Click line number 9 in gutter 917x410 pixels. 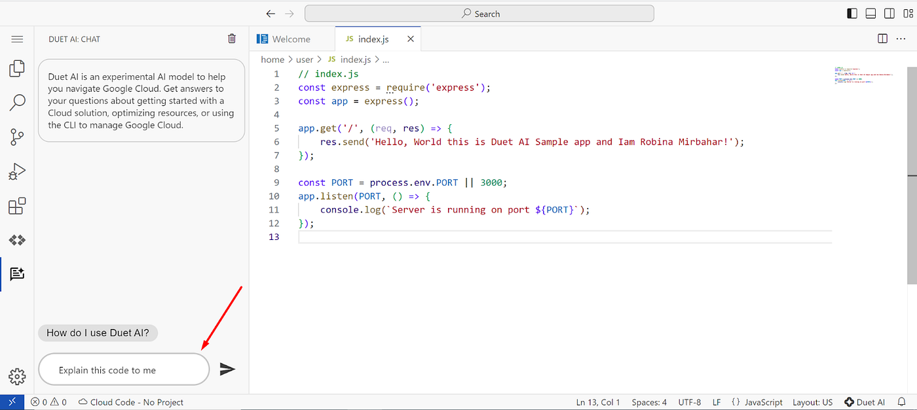click(277, 182)
